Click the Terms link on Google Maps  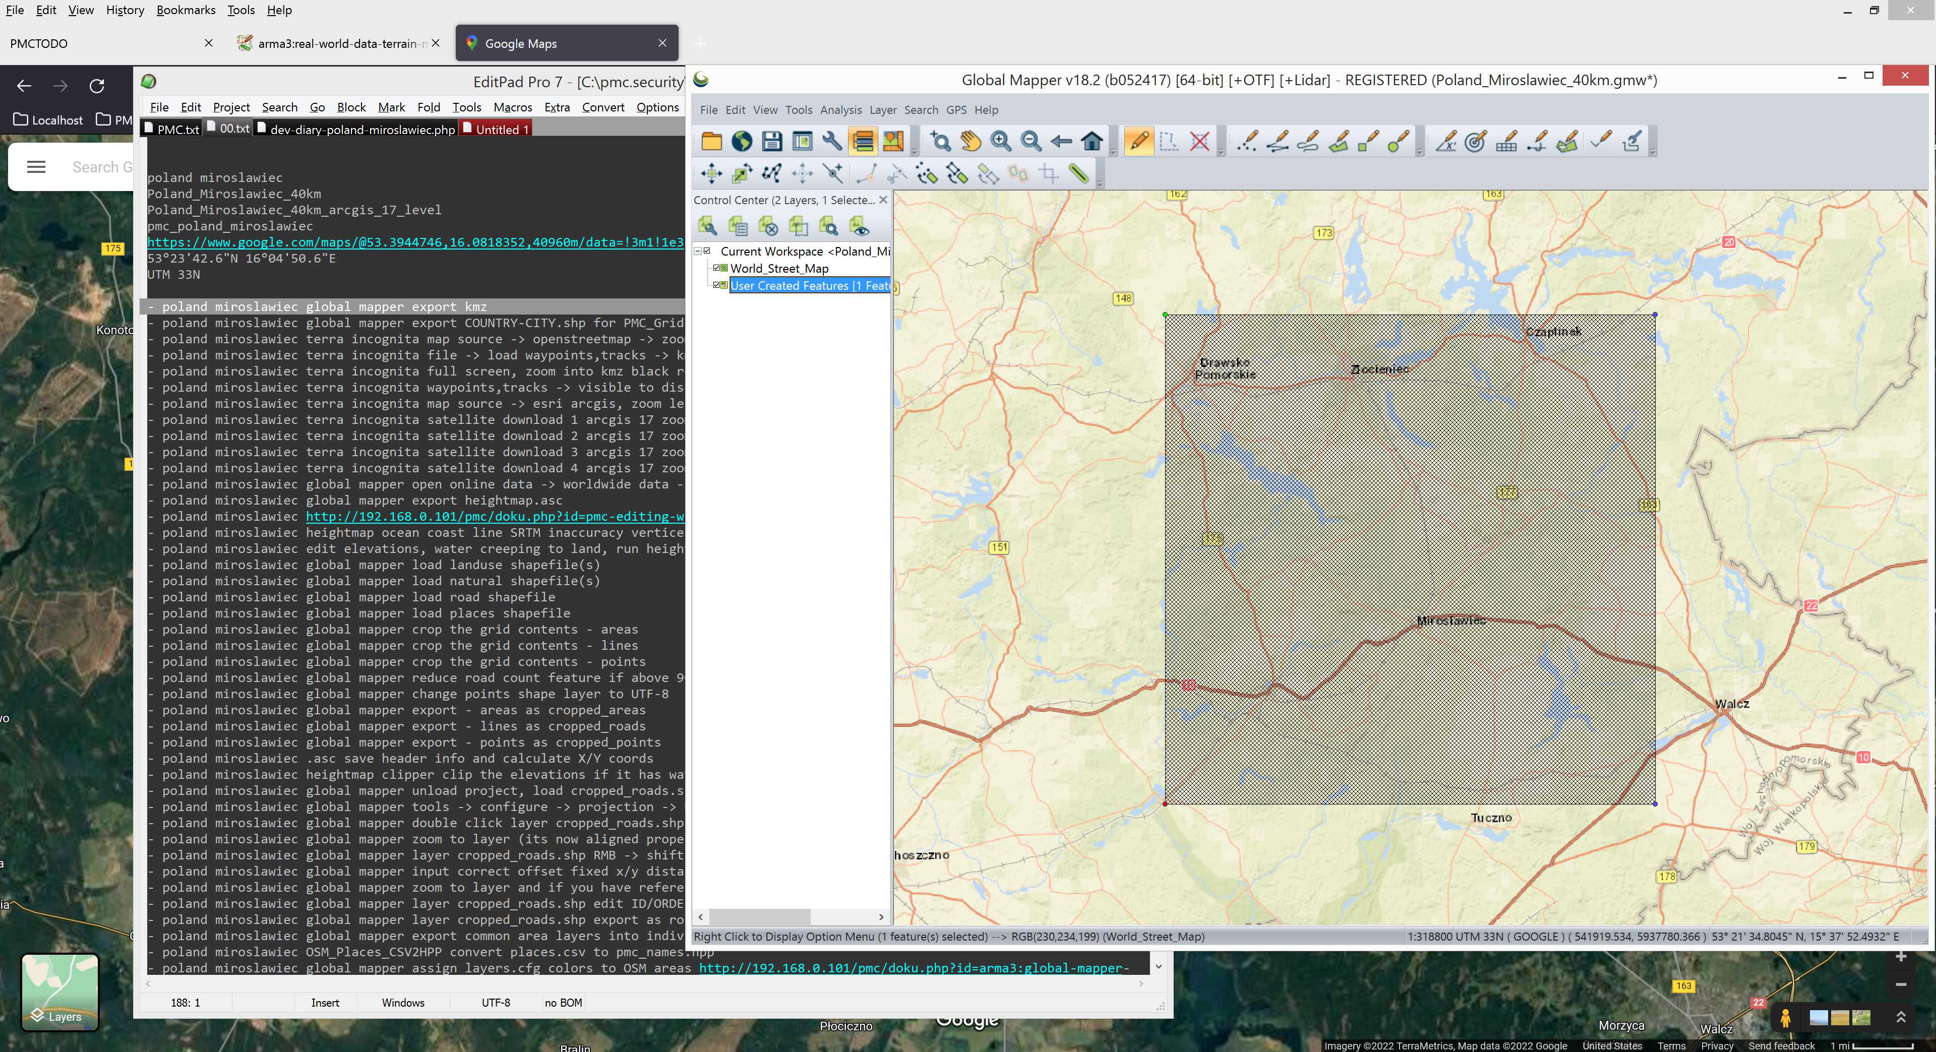pyautogui.click(x=1671, y=1045)
